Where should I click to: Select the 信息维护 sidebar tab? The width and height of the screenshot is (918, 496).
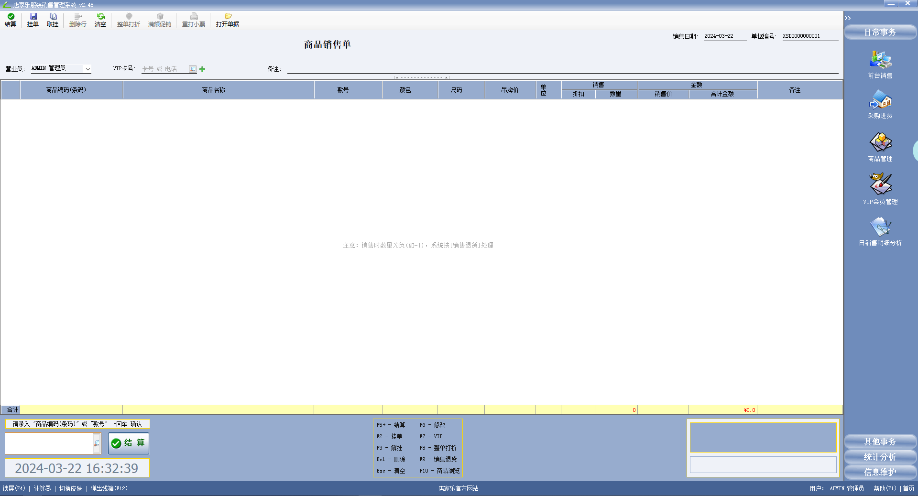880,472
